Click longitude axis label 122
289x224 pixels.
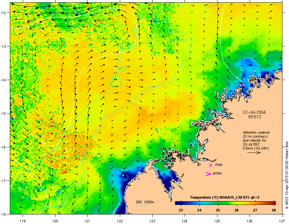coord(120,221)
